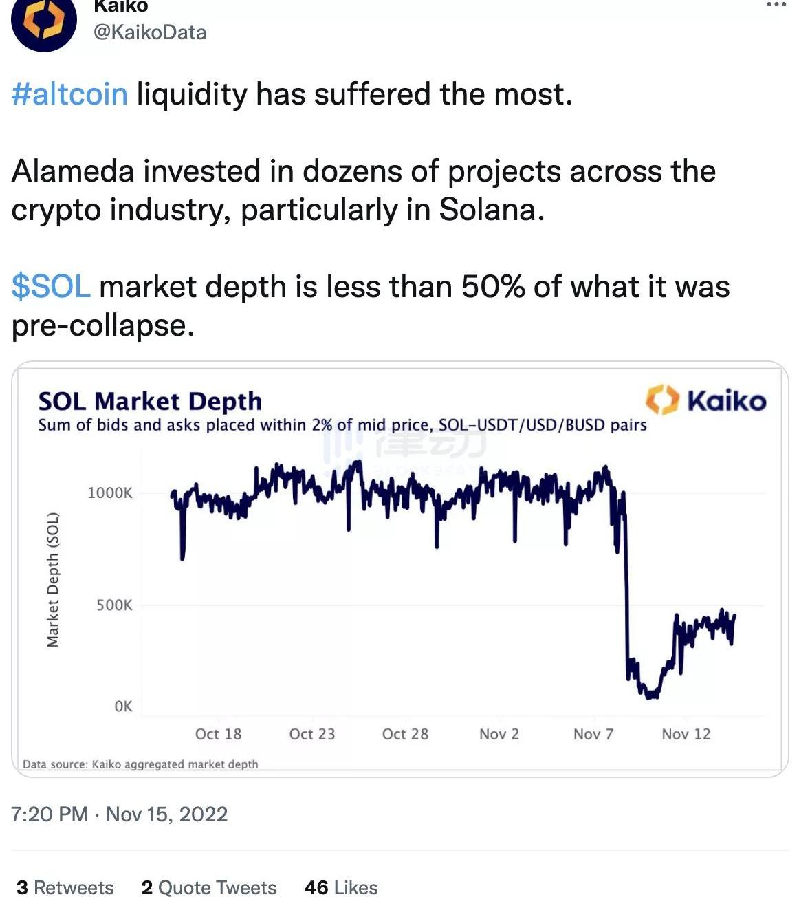Click the 1000K y-axis label
Viewport: 810px width, 897px height.
click(110, 493)
